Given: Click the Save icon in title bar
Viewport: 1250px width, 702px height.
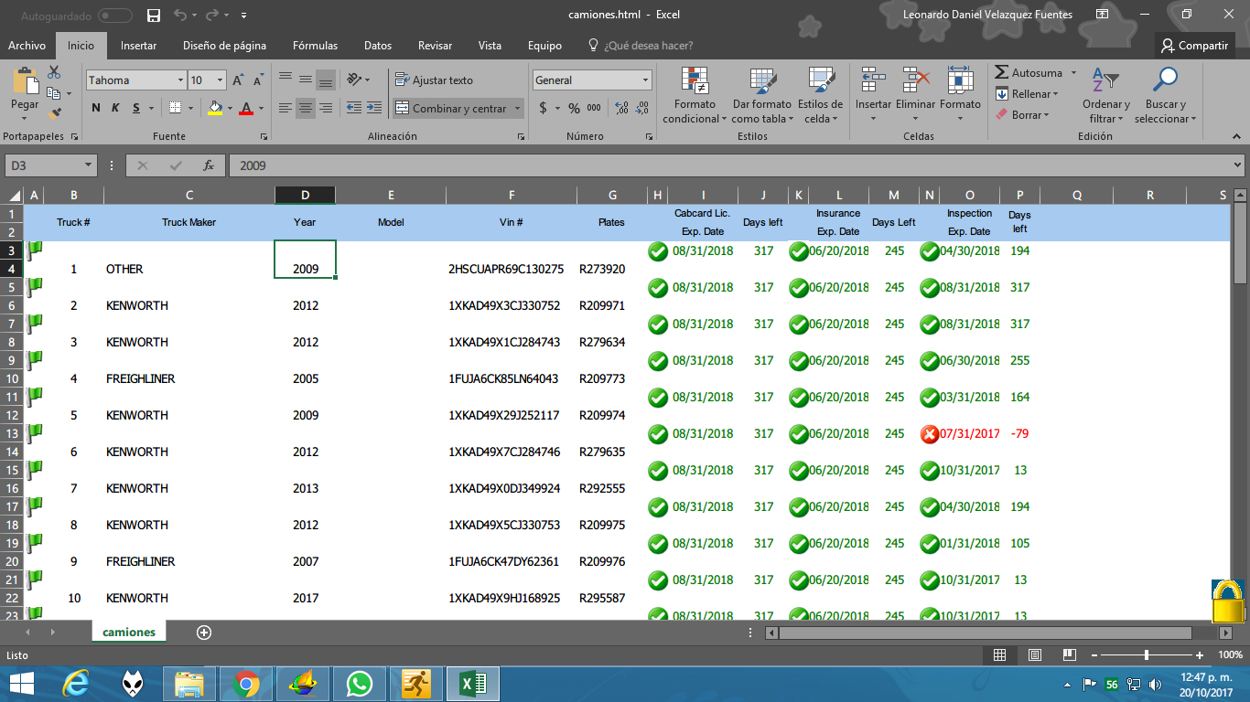Looking at the screenshot, I should (x=154, y=16).
